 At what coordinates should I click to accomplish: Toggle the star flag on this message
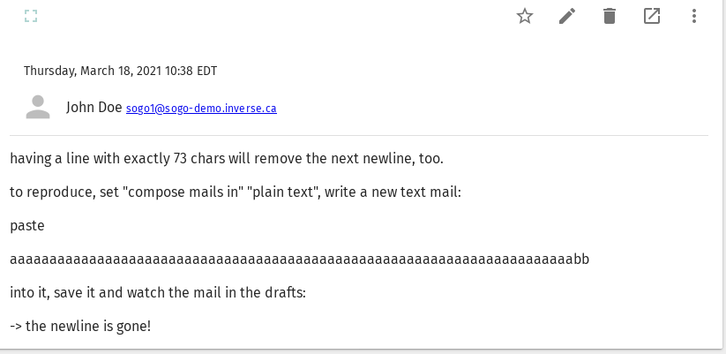pyautogui.click(x=525, y=16)
